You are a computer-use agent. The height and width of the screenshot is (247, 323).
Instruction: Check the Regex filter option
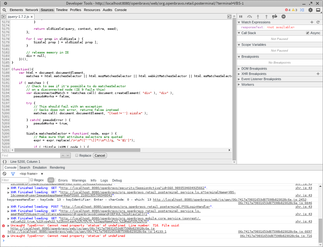coord(32,180)
